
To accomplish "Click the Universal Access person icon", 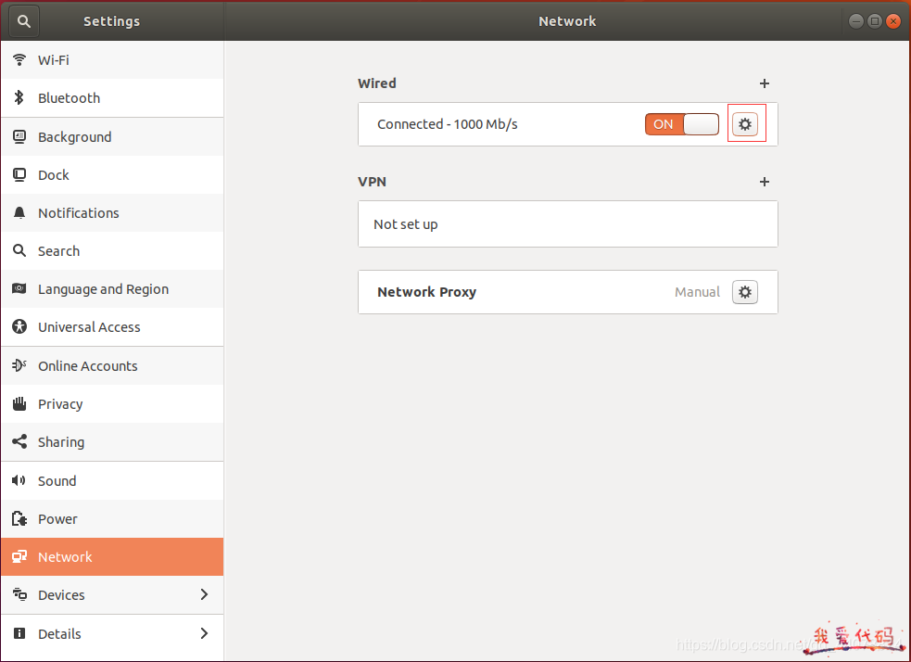I will tap(19, 326).
